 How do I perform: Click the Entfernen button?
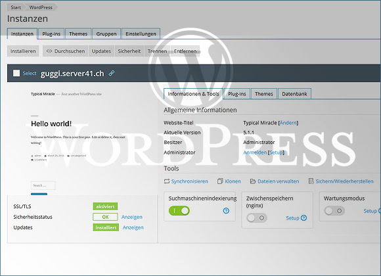pos(185,51)
